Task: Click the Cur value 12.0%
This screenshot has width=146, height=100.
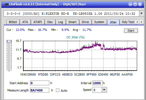Action: pos(20,30)
